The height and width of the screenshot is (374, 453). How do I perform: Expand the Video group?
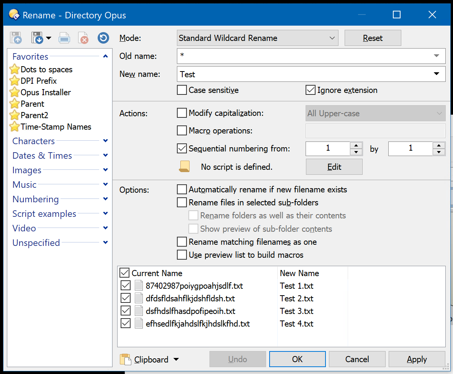[x=105, y=228]
